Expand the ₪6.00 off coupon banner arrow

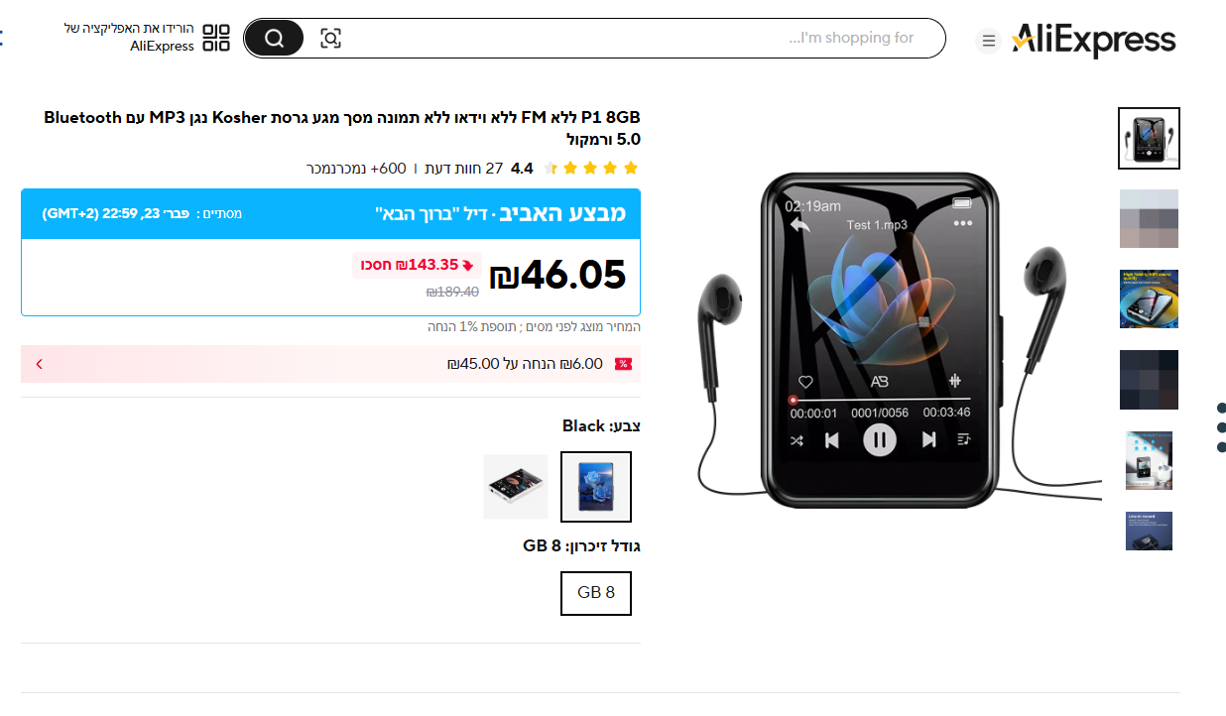[x=40, y=364]
